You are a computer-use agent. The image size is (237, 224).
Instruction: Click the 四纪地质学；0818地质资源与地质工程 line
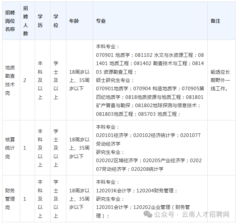[150, 97]
